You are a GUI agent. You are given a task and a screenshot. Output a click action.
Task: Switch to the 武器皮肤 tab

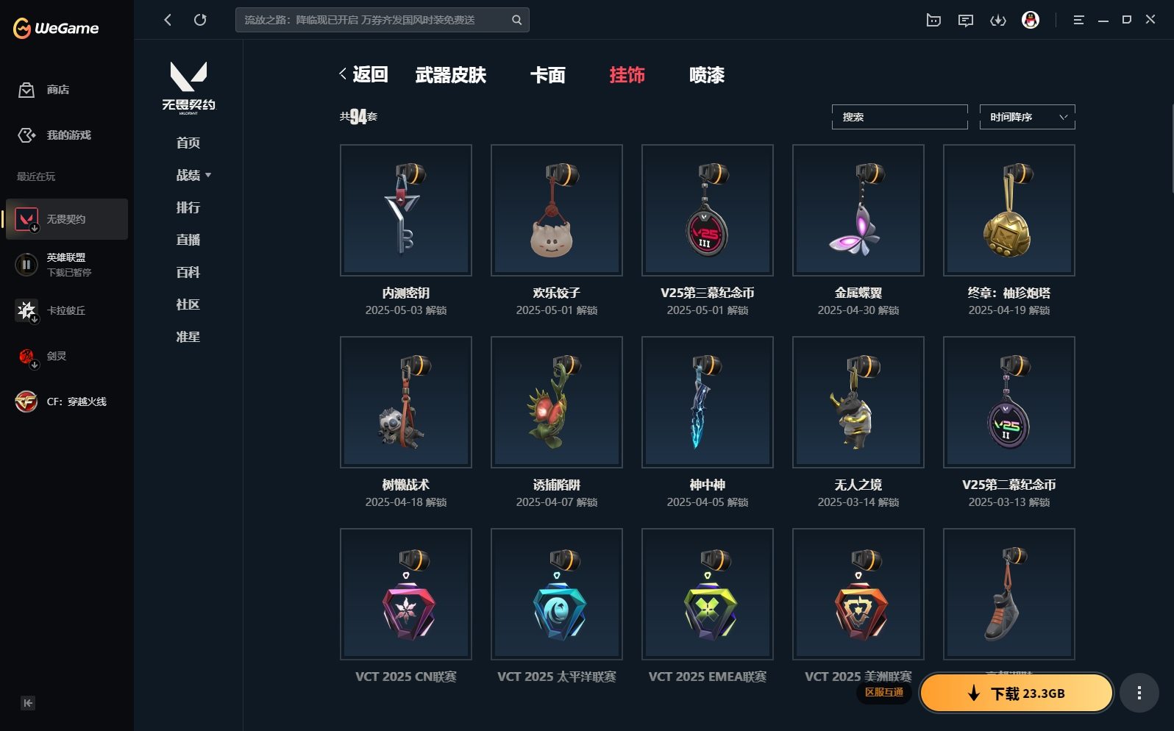pyautogui.click(x=450, y=75)
